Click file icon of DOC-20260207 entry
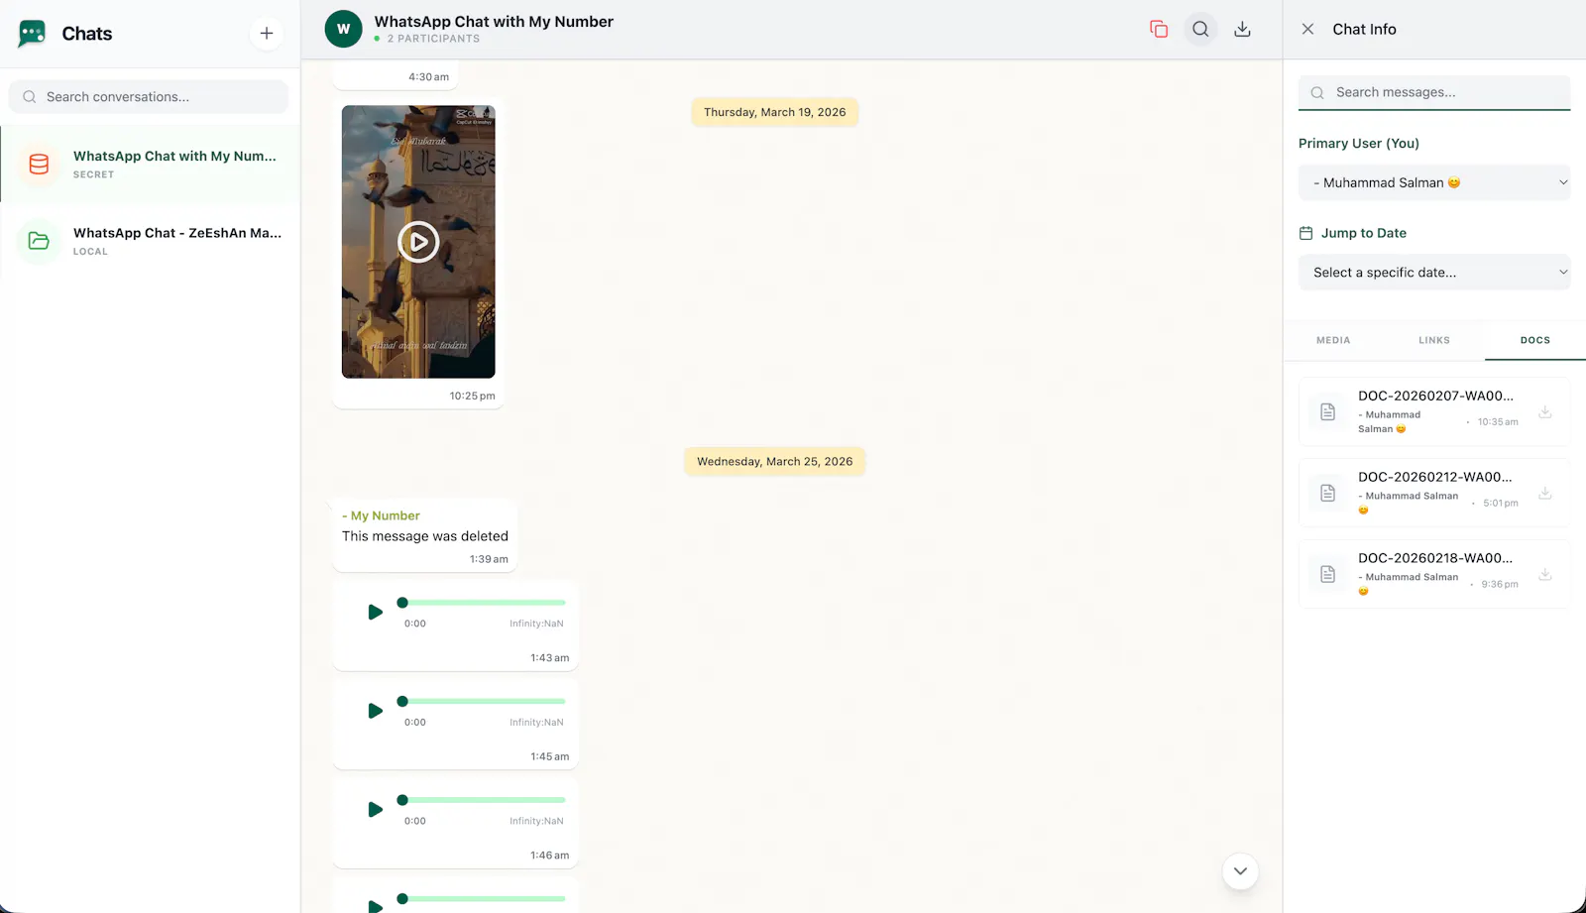Image resolution: width=1586 pixels, height=913 pixels. coord(1328,412)
